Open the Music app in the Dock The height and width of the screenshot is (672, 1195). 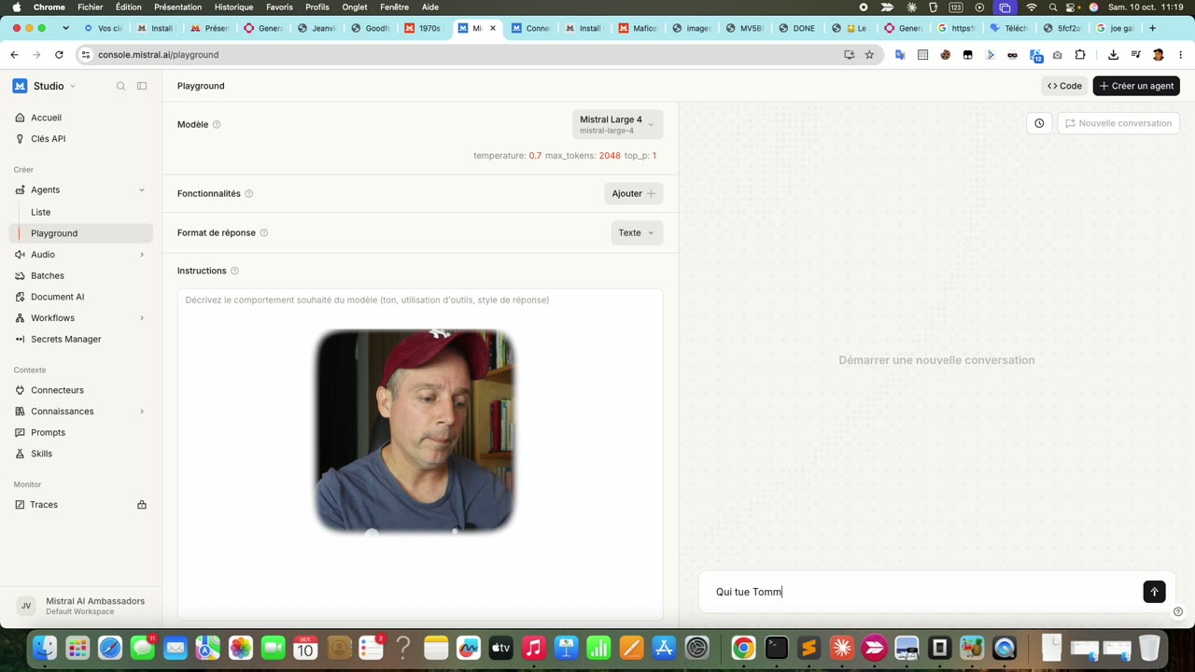[533, 648]
